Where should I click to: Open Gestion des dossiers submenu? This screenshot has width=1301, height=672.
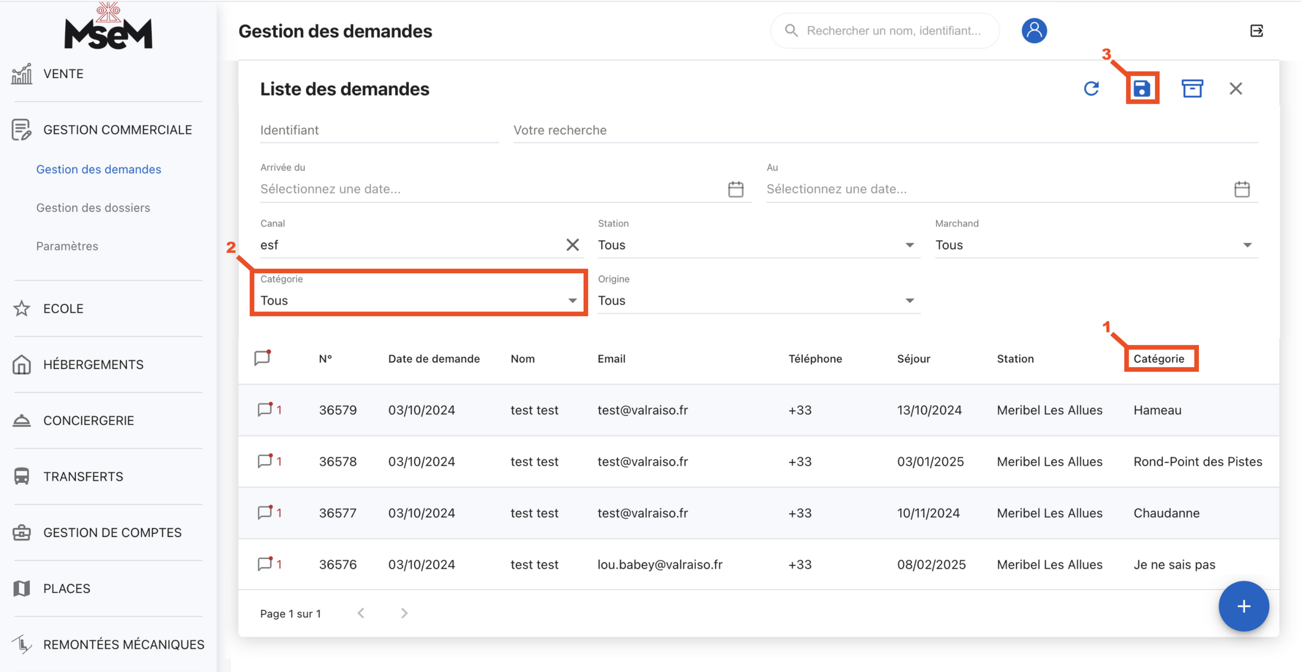pyautogui.click(x=93, y=207)
